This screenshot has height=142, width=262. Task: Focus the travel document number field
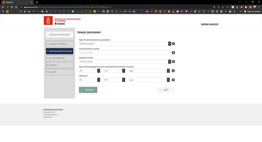click(125, 53)
